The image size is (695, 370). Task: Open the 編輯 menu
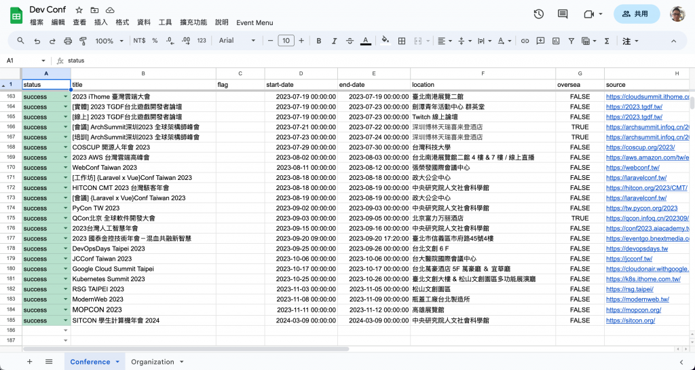(58, 22)
